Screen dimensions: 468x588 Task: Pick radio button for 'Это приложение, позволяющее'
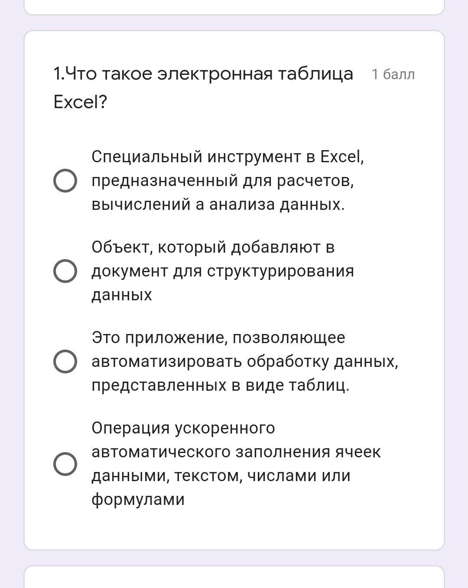[x=65, y=361]
